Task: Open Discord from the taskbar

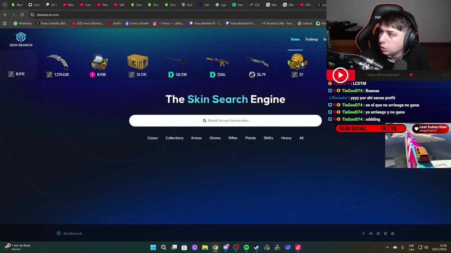Action: click(225, 247)
